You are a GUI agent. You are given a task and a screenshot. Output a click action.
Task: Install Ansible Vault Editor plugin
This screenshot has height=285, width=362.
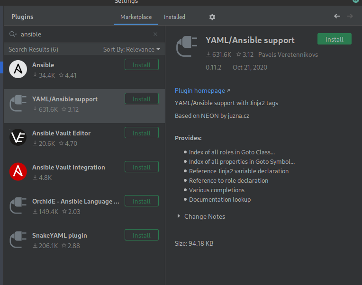142,133
